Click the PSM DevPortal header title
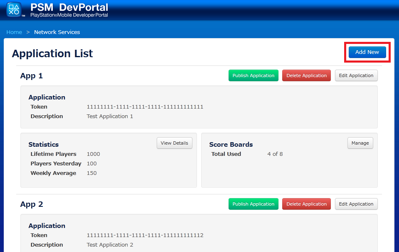This screenshot has height=252, width=399. point(69,7)
